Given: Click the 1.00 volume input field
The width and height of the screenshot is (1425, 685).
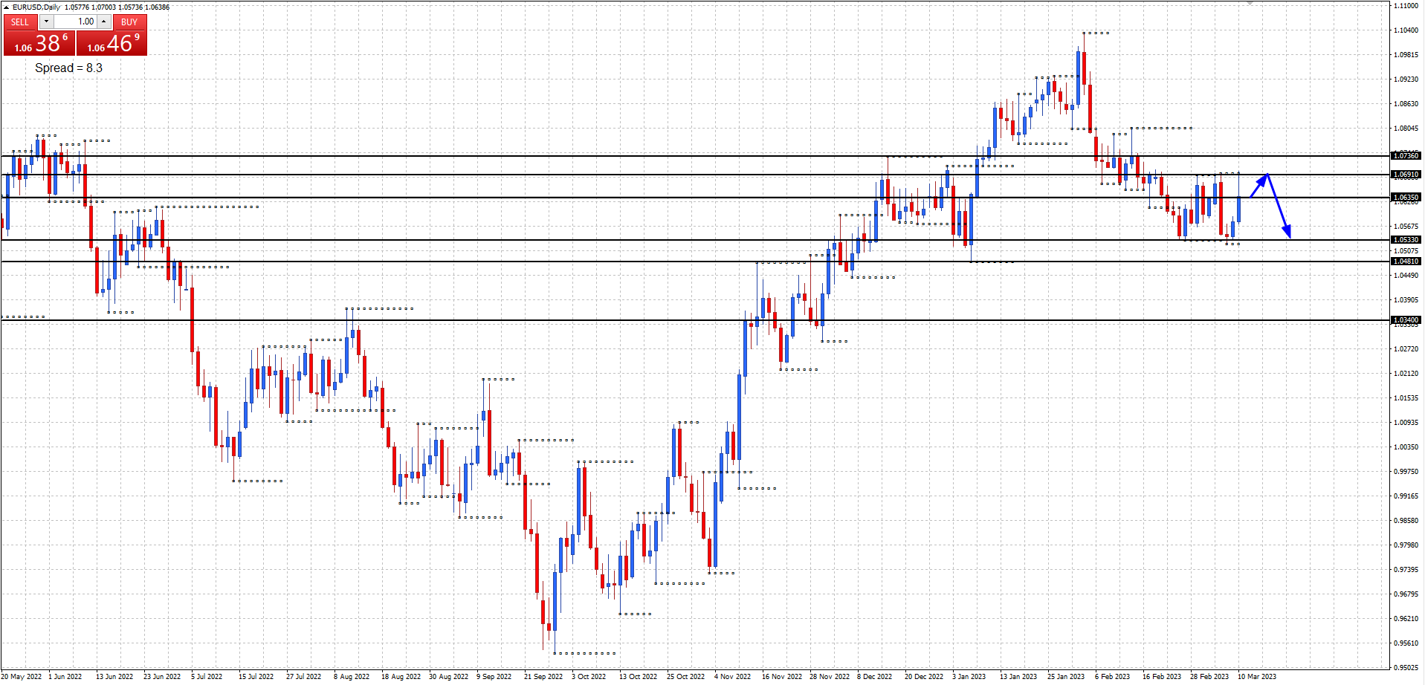Looking at the screenshot, I should tap(75, 22).
